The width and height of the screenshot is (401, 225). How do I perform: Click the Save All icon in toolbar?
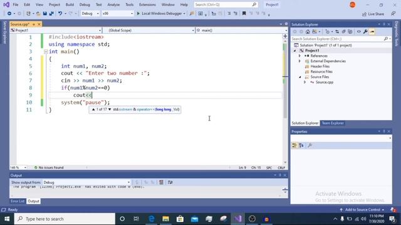tap(51, 14)
